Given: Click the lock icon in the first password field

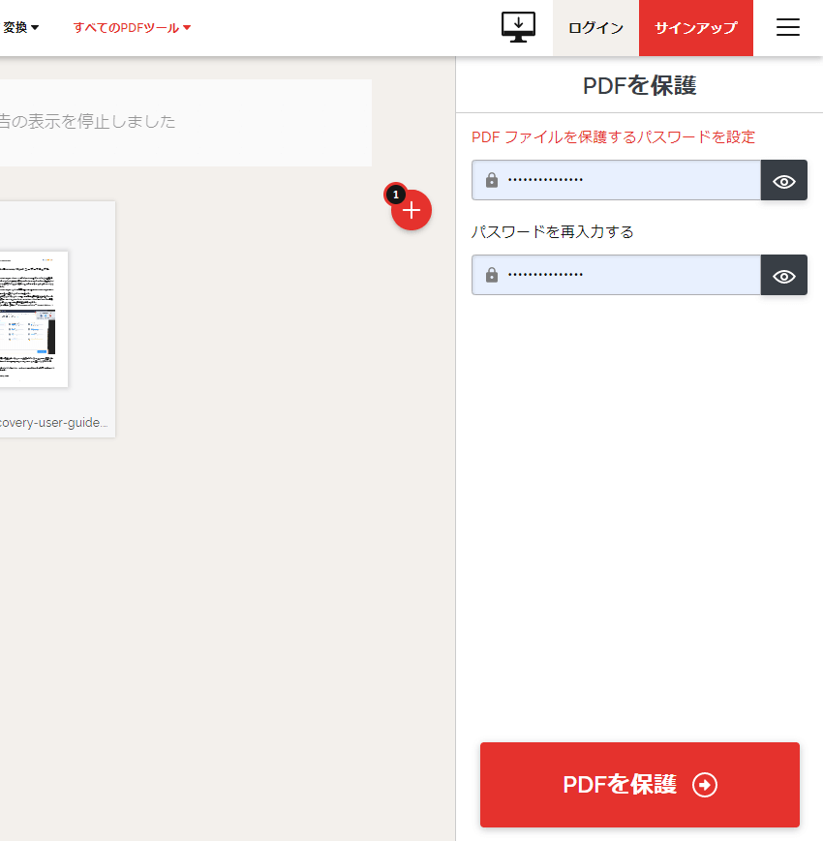Looking at the screenshot, I should tap(492, 179).
